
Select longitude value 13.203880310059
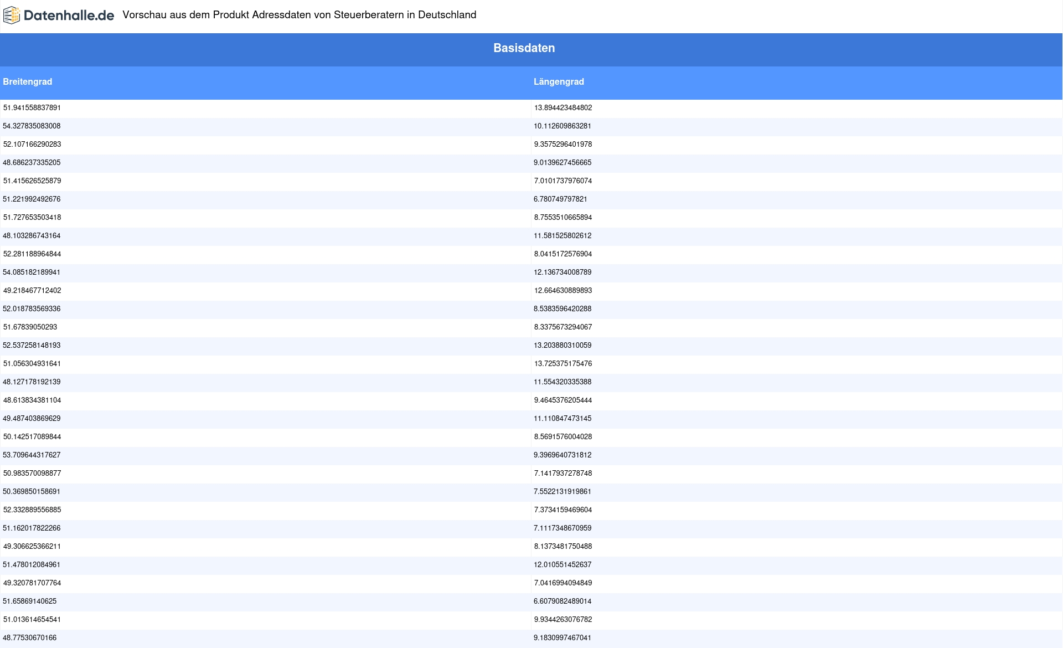[563, 346]
